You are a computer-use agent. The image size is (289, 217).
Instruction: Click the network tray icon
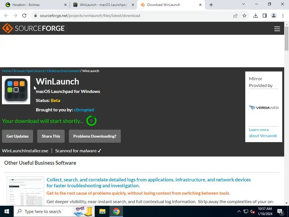click(x=246, y=211)
